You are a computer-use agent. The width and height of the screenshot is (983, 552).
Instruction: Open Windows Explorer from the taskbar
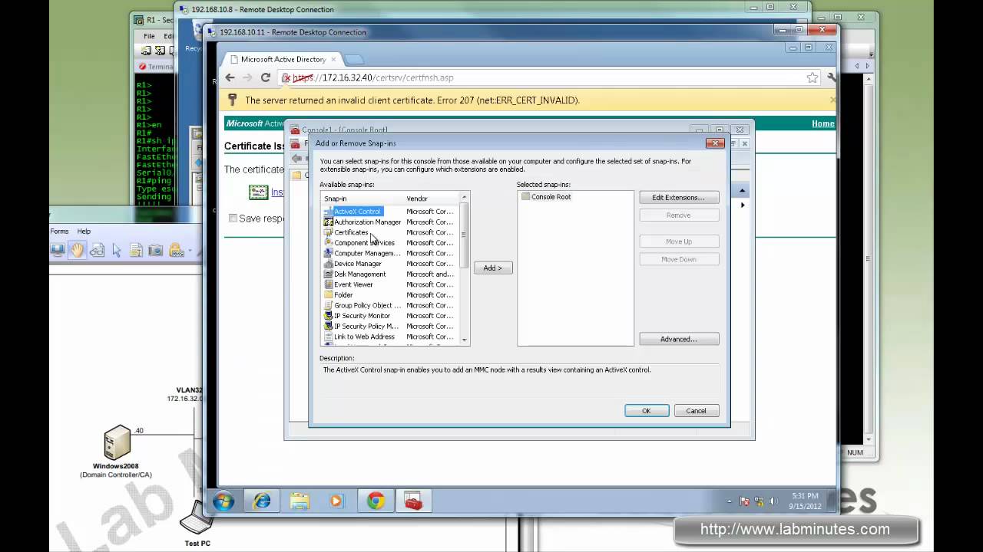300,501
